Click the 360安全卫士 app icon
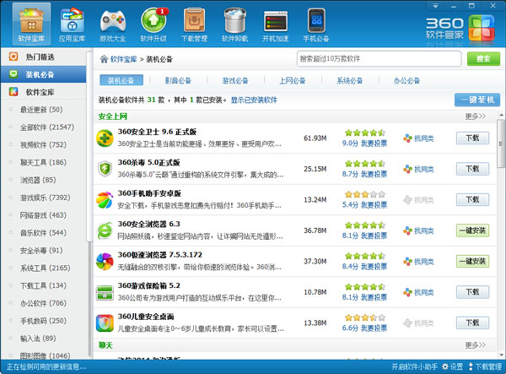This screenshot has height=374, width=506. coord(105,138)
